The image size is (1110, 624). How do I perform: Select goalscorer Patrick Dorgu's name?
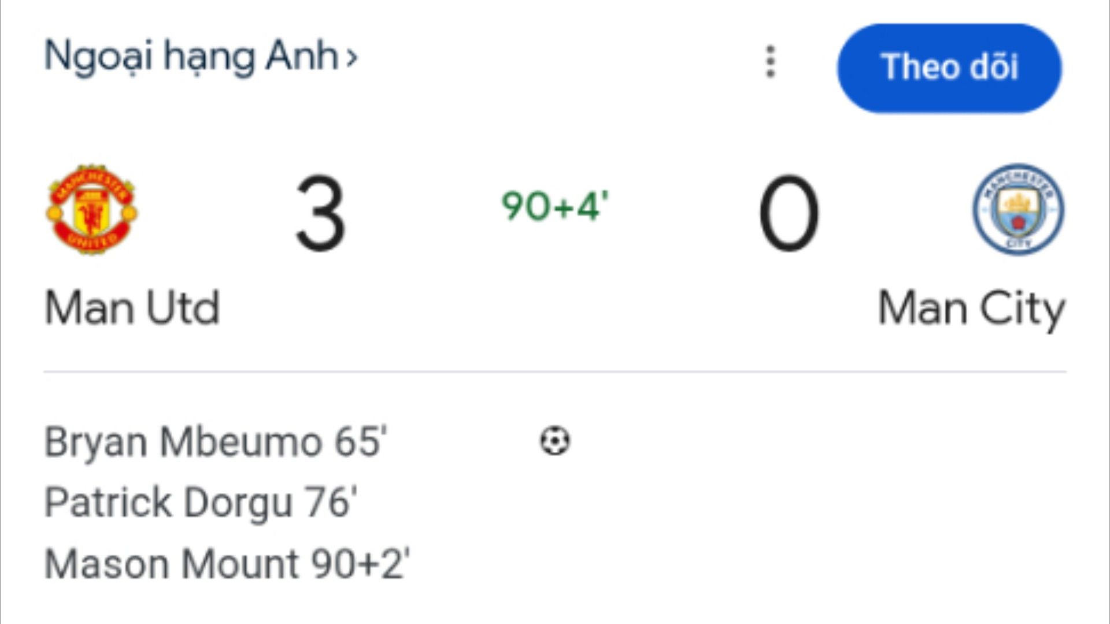click(168, 502)
